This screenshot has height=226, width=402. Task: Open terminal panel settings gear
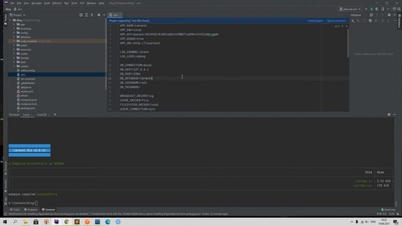(389, 114)
